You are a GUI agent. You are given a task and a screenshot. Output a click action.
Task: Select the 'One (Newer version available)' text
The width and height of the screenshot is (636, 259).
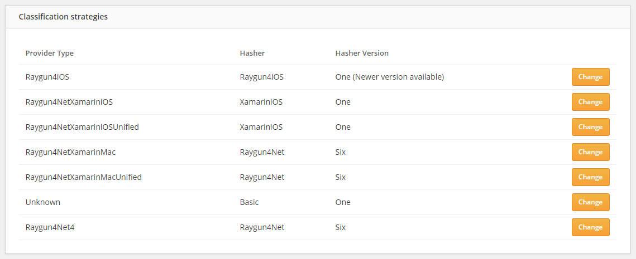tap(389, 77)
